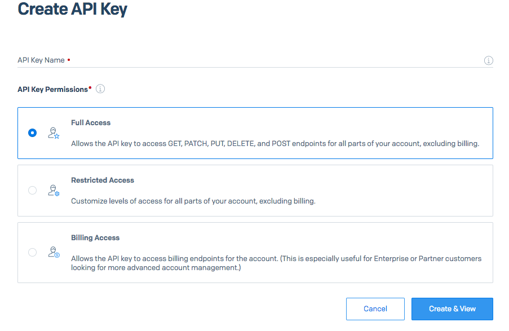
Task: Click the Restricted Access user-gear icon
Action: 54,191
